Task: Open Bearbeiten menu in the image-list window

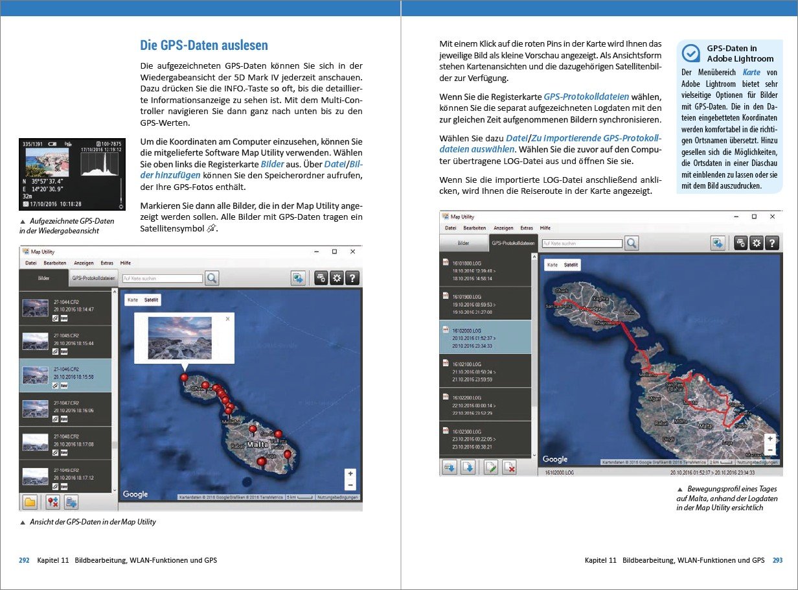Action: click(x=55, y=263)
